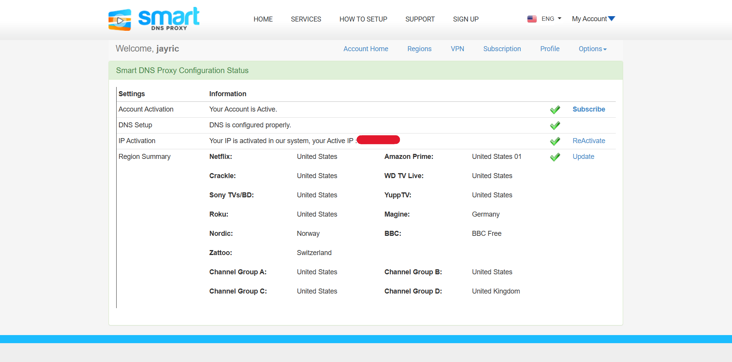The height and width of the screenshot is (362, 732).
Task: Click the Nordic 'Norway' value
Action: tap(308, 234)
